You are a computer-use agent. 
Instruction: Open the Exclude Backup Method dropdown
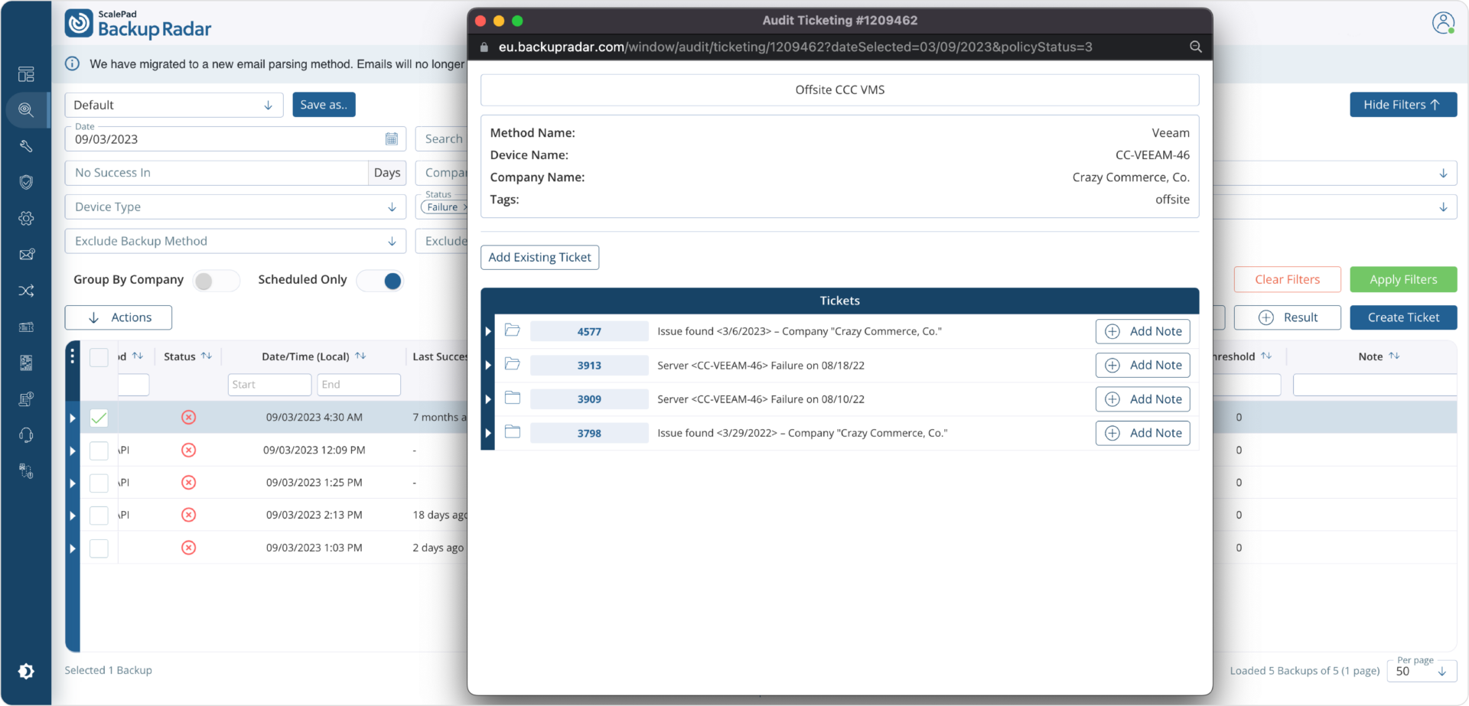click(x=235, y=242)
